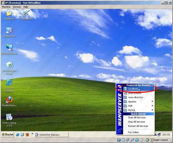Click the USB devices status icon
This screenshot has width=173, height=143.
pyautogui.click(x=132, y=140)
